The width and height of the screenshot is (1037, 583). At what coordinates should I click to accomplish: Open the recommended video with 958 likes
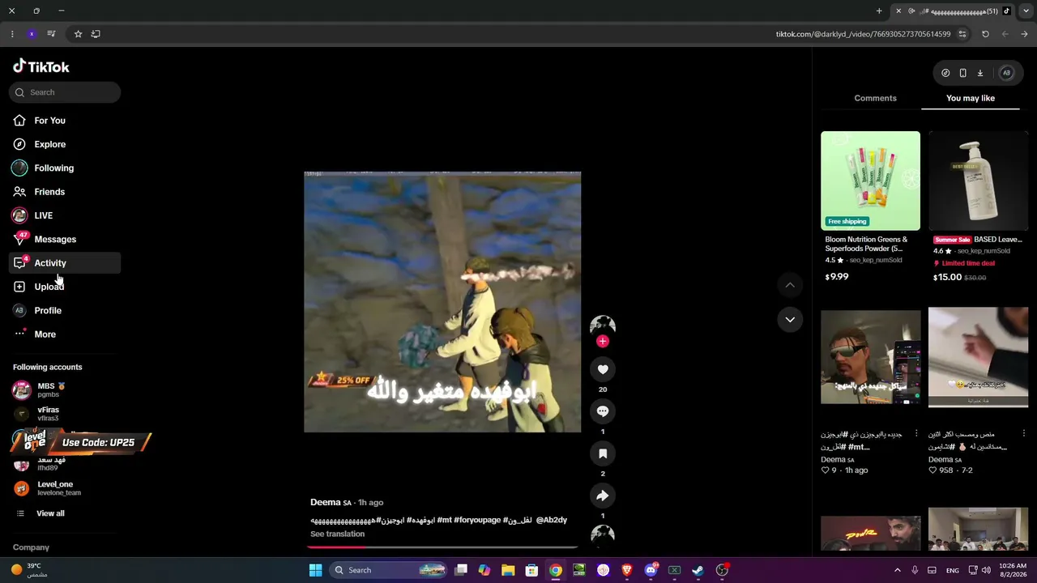click(978, 357)
